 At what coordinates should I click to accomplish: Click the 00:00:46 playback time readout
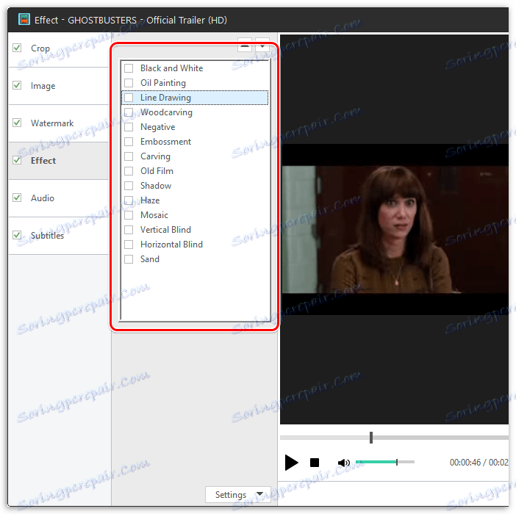465,463
